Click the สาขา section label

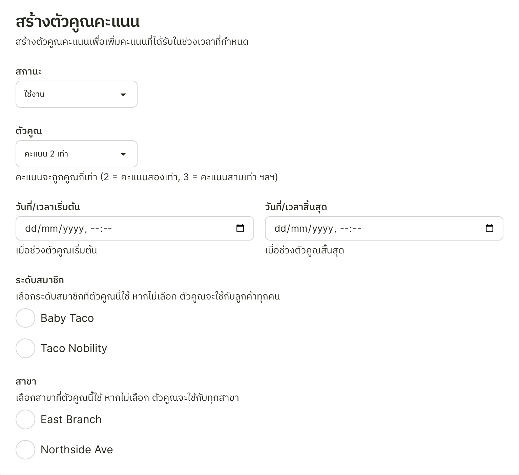coord(26,381)
